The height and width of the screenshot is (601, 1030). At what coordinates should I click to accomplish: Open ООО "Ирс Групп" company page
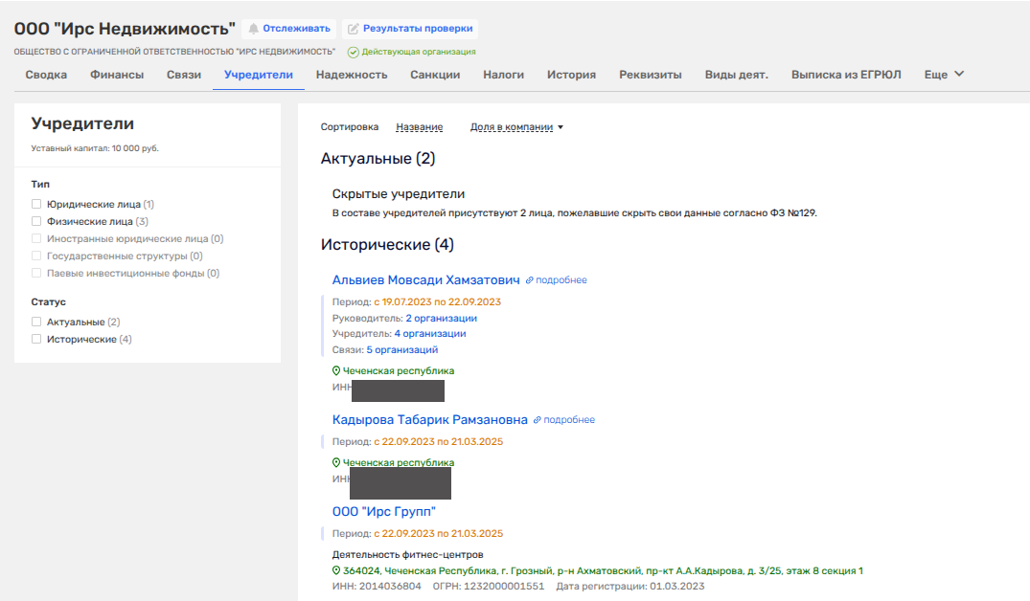click(383, 512)
